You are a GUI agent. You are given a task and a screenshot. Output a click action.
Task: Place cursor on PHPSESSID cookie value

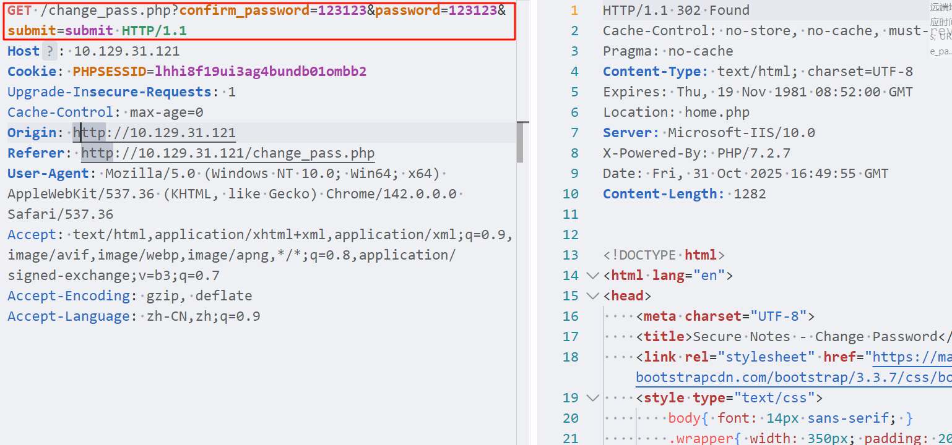tap(260, 72)
